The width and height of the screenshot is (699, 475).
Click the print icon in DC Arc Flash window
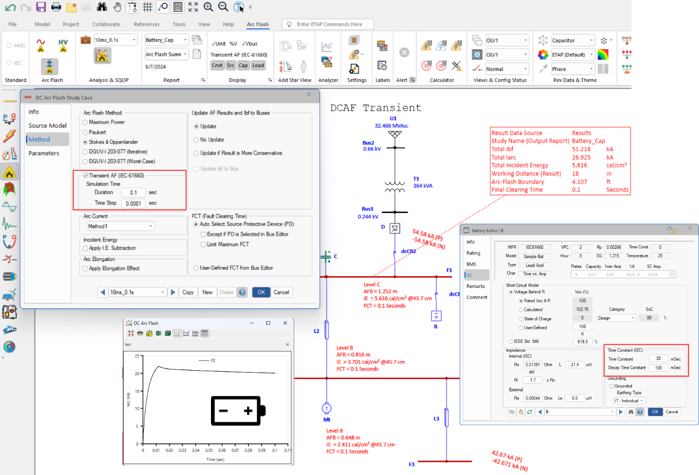pyautogui.click(x=140, y=333)
